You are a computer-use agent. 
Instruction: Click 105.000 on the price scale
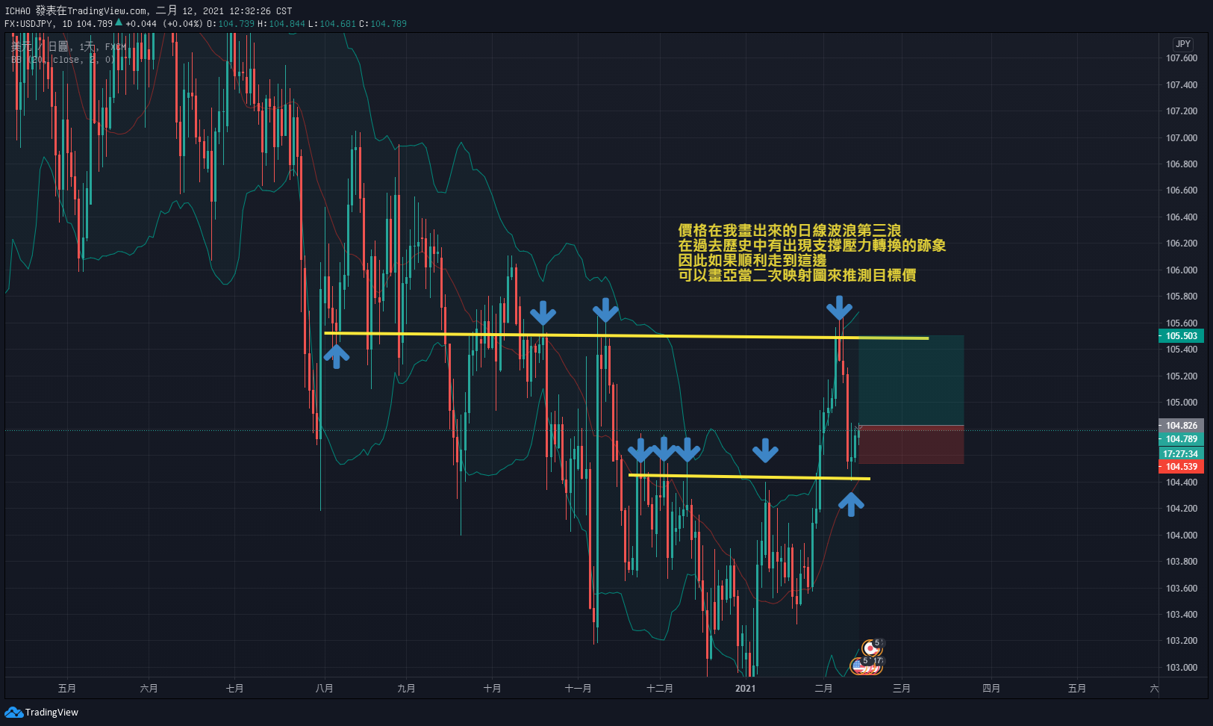point(1182,403)
